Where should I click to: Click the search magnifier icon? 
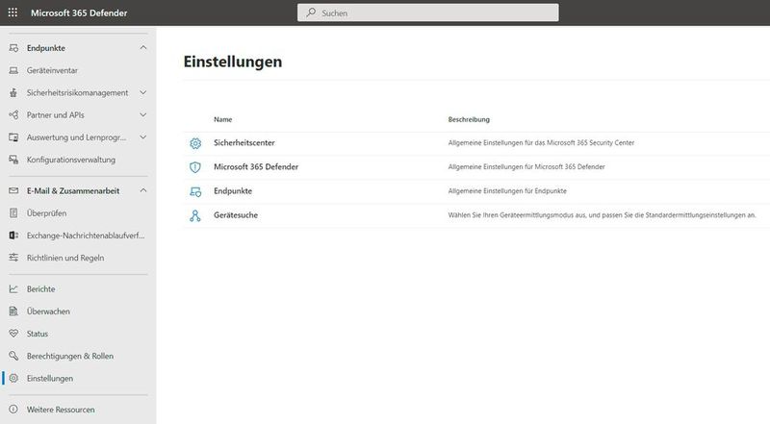[311, 12]
